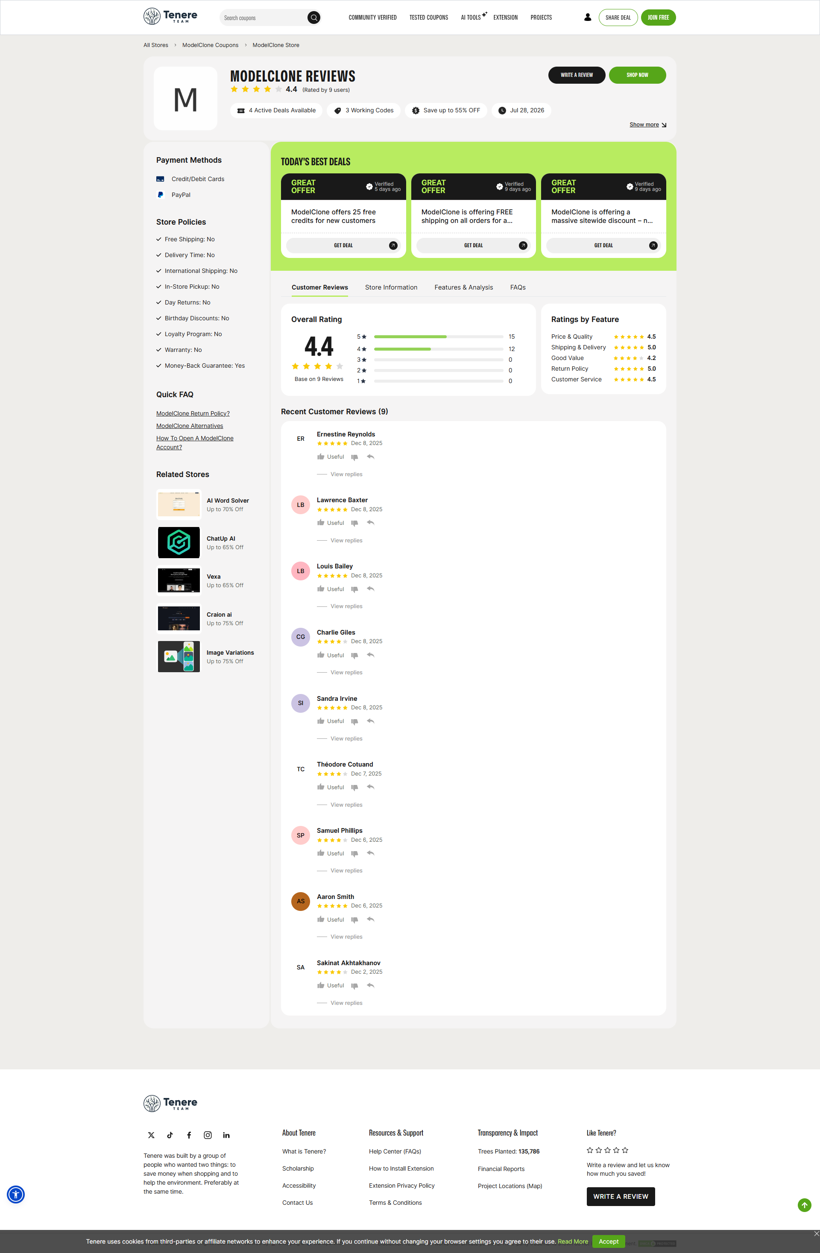Click the 4-star rating distribution bar
Viewport: 820px width, 1253px height.
click(x=439, y=349)
